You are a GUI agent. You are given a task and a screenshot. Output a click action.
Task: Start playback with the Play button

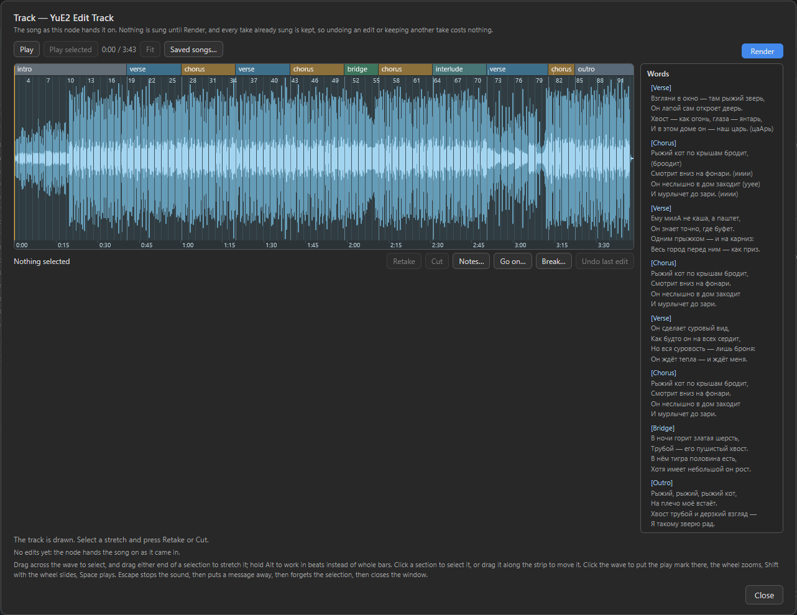[x=27, y=50]
